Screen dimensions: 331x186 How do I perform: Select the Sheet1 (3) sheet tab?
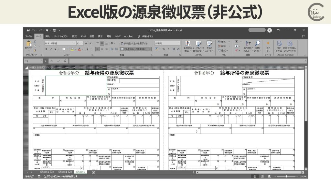pyautogui.click(x=47, y=172)
